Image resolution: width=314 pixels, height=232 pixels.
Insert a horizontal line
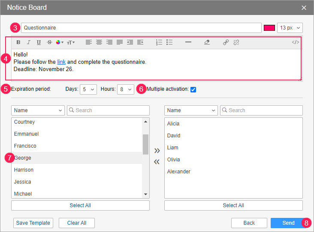pos(188,42)
